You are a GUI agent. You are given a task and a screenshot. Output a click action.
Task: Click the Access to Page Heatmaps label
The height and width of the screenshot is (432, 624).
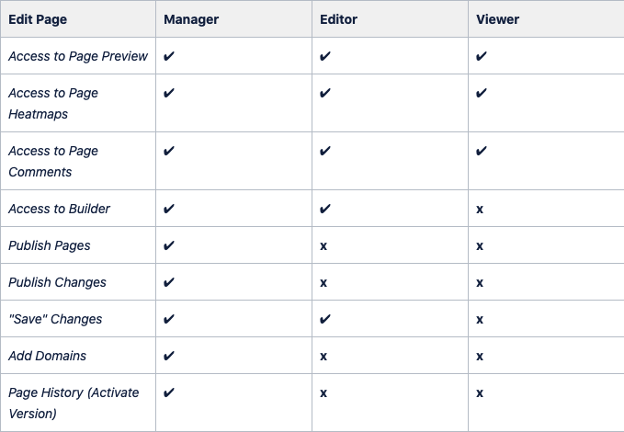(53, 104)
